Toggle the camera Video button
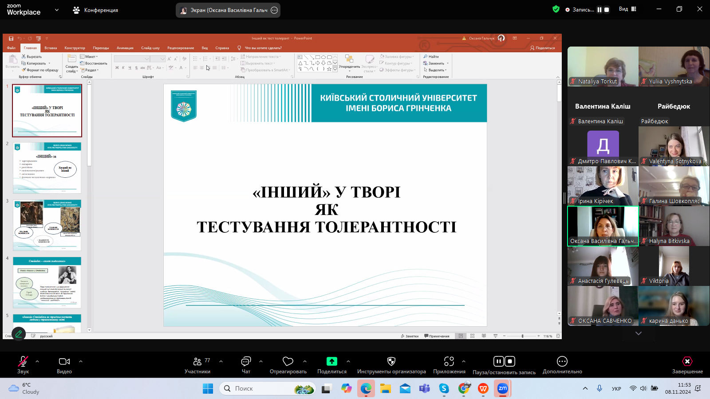 coord(64,365)
